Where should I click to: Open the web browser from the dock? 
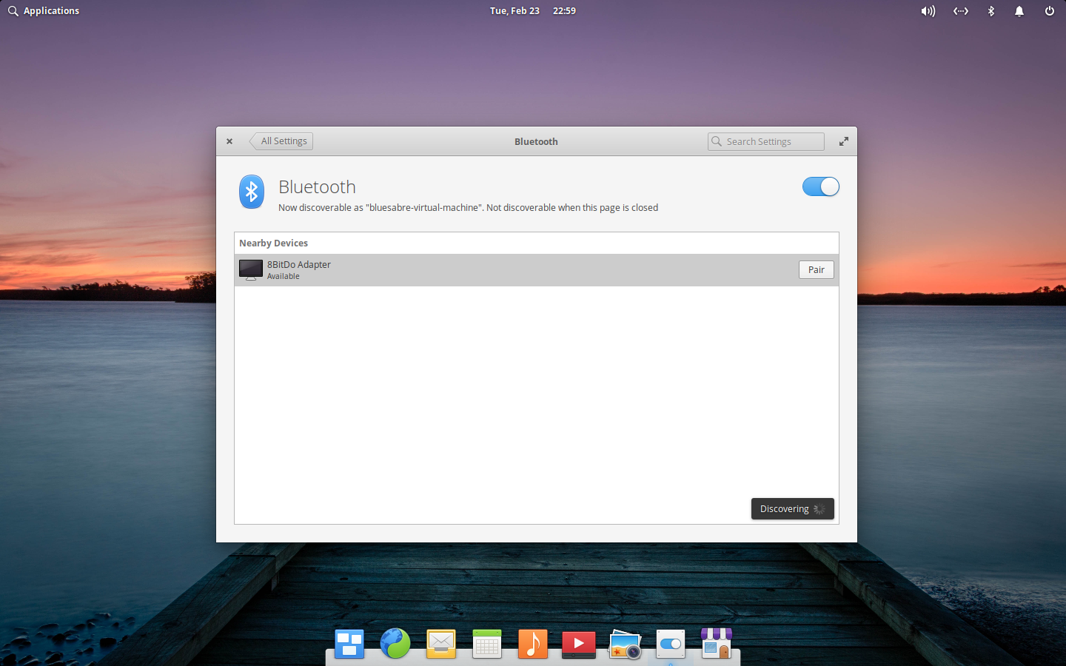click(395, 642)
